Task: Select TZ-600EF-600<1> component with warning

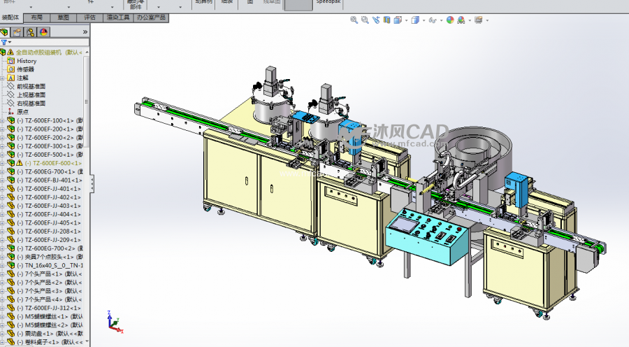Action: (x=53, y=163)
